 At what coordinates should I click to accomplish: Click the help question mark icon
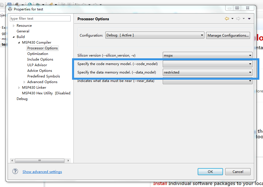point(15,172)
